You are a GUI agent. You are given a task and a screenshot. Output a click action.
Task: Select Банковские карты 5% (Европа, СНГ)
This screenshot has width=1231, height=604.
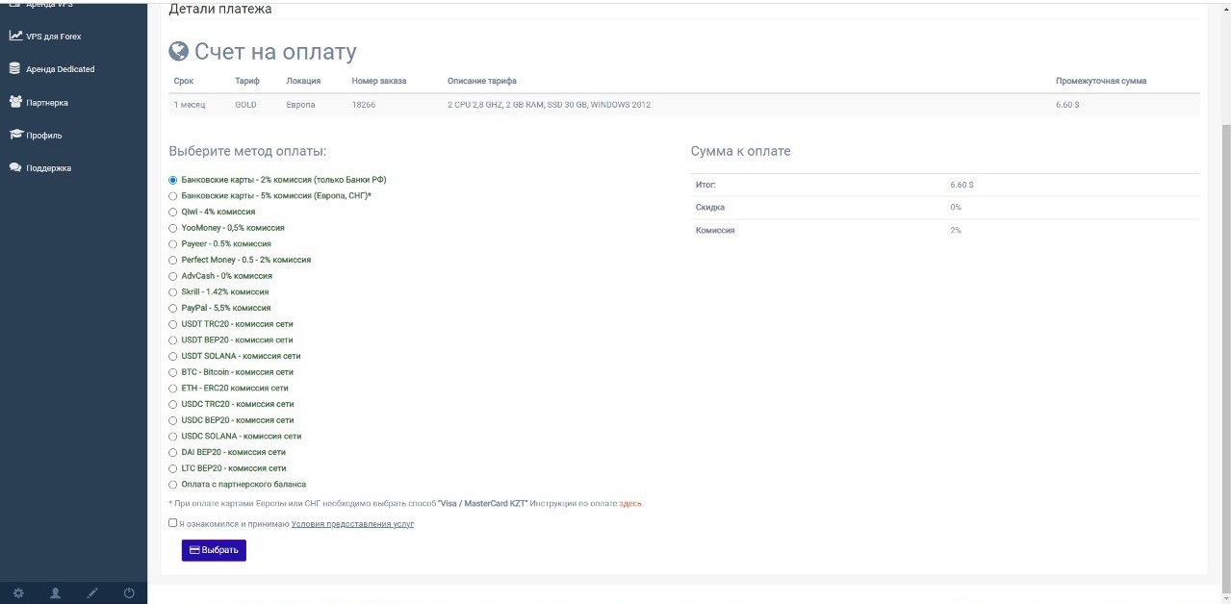(173, 196)
